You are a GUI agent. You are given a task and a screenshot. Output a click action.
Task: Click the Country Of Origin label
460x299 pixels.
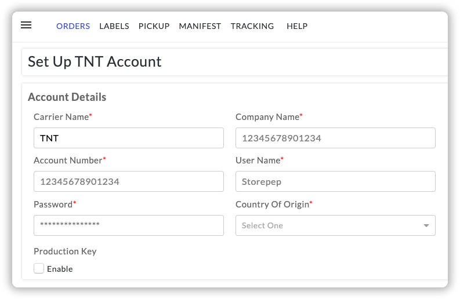point(274,205)
